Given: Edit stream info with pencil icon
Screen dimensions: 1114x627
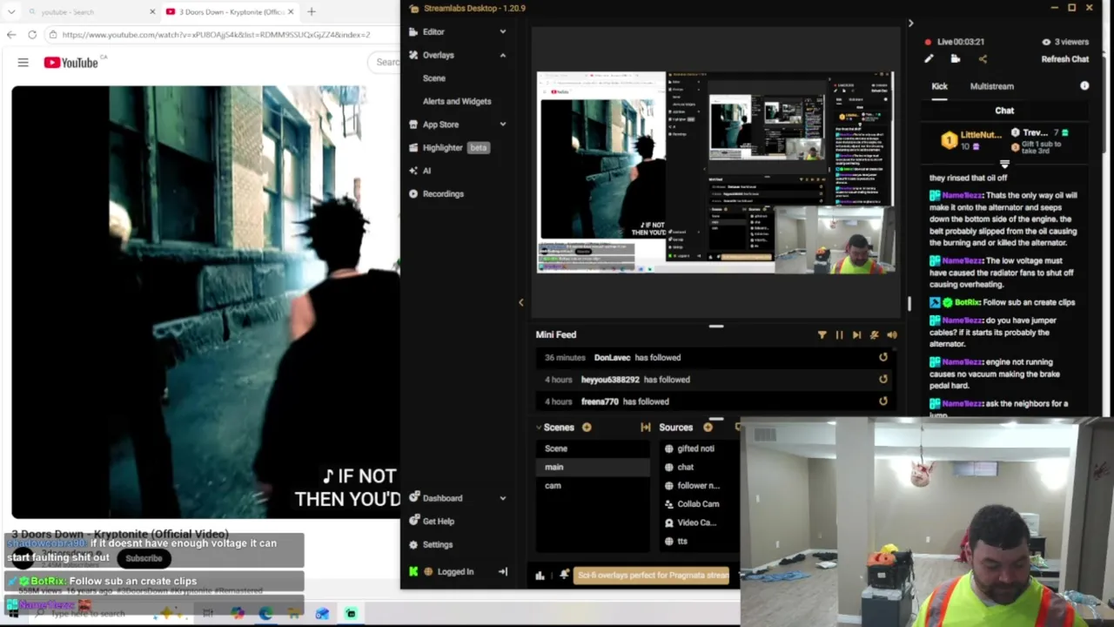Looking at the screenshot, I should point(929,59).
